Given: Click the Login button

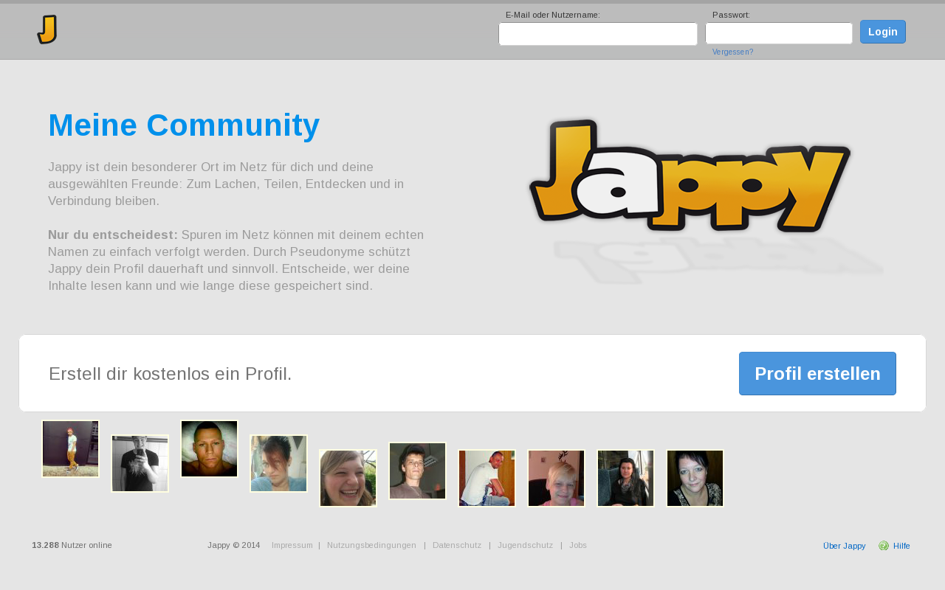Looking at the screenshot, I should (883, 32).
